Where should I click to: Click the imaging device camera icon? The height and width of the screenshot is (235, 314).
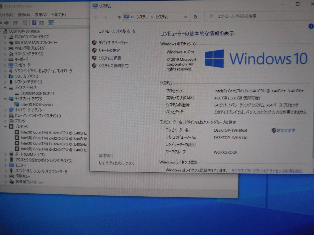tap(11, 54)
